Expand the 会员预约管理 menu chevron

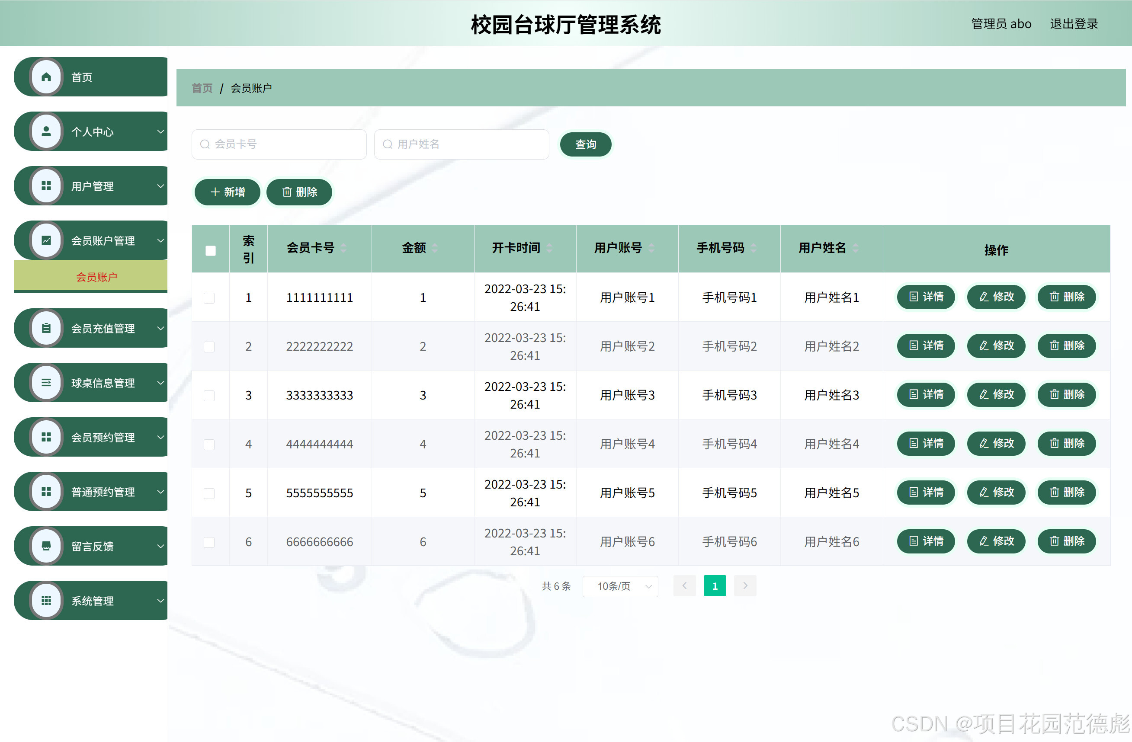(161, 437)
